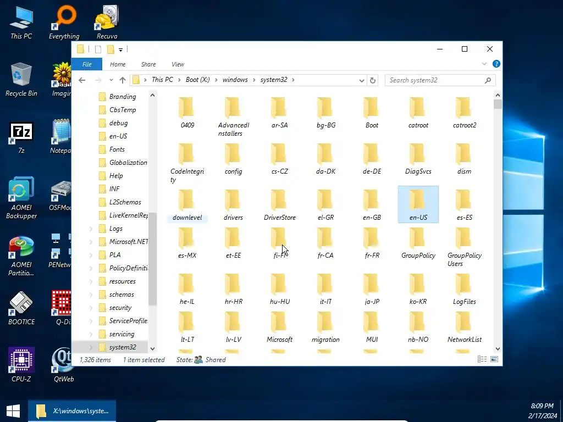Click the Windows Start button

(13, 411)
